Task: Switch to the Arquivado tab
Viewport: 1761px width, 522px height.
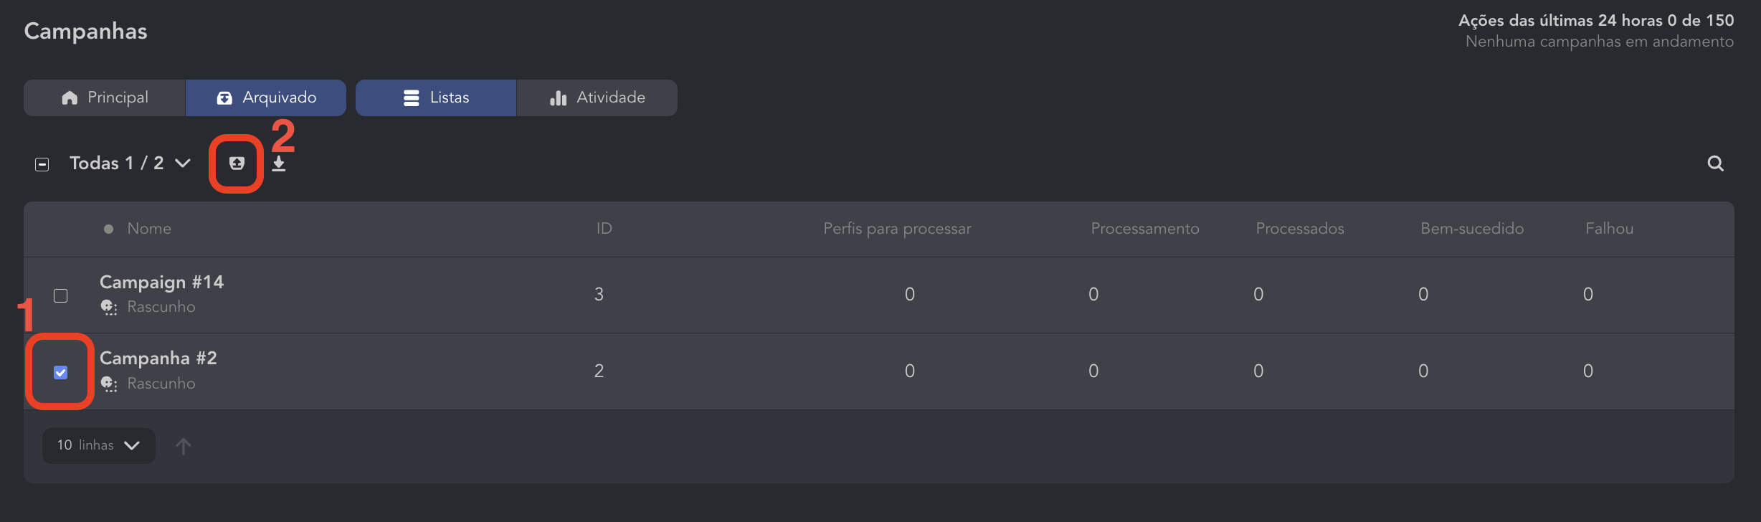Action: coord(266,98)
